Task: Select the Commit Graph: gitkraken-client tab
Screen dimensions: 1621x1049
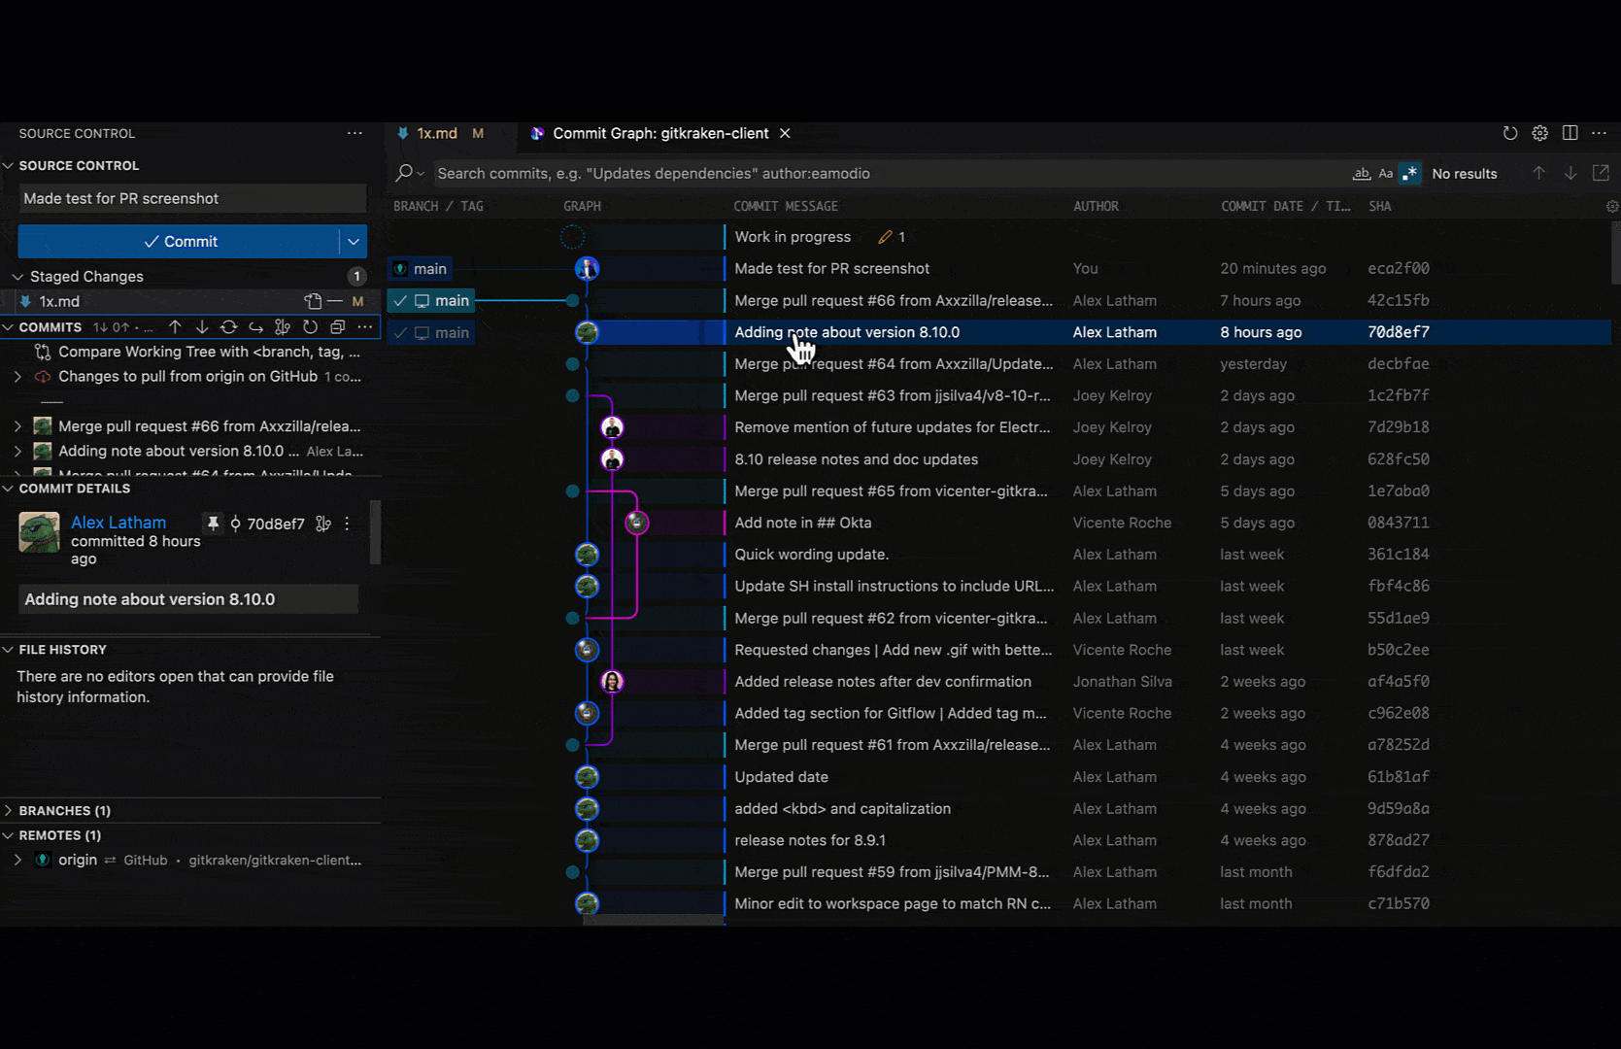Action: point(660,133)
